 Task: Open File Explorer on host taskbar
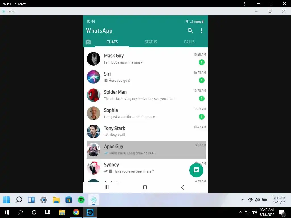62,212
